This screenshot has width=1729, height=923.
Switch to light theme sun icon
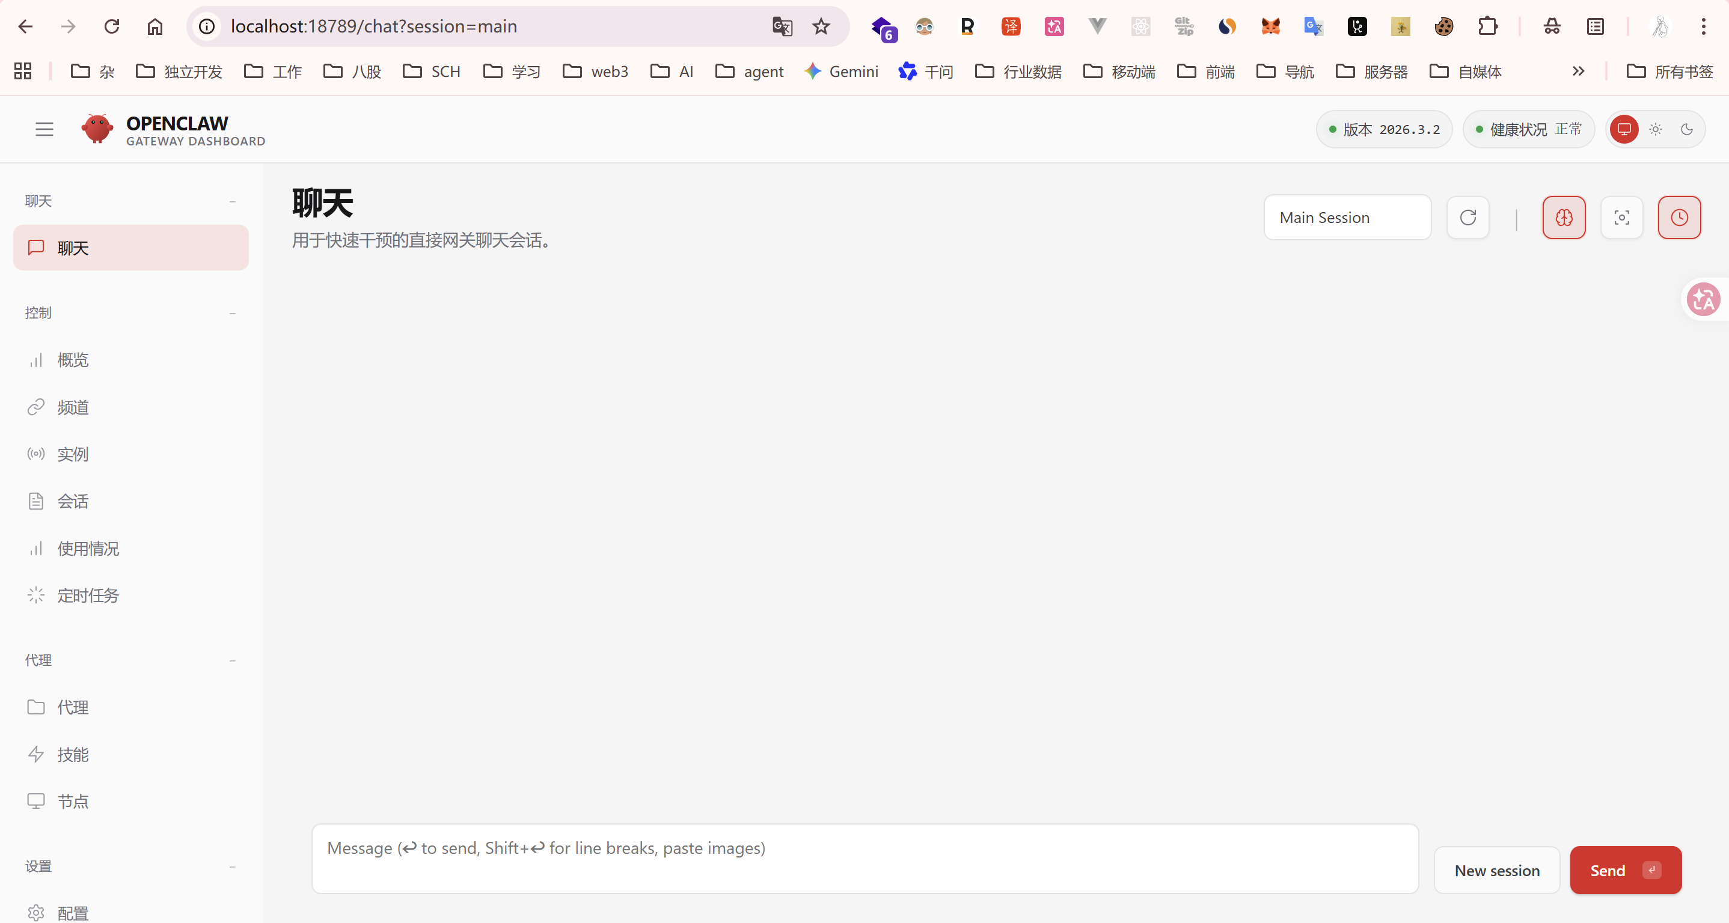(1656, 129)
